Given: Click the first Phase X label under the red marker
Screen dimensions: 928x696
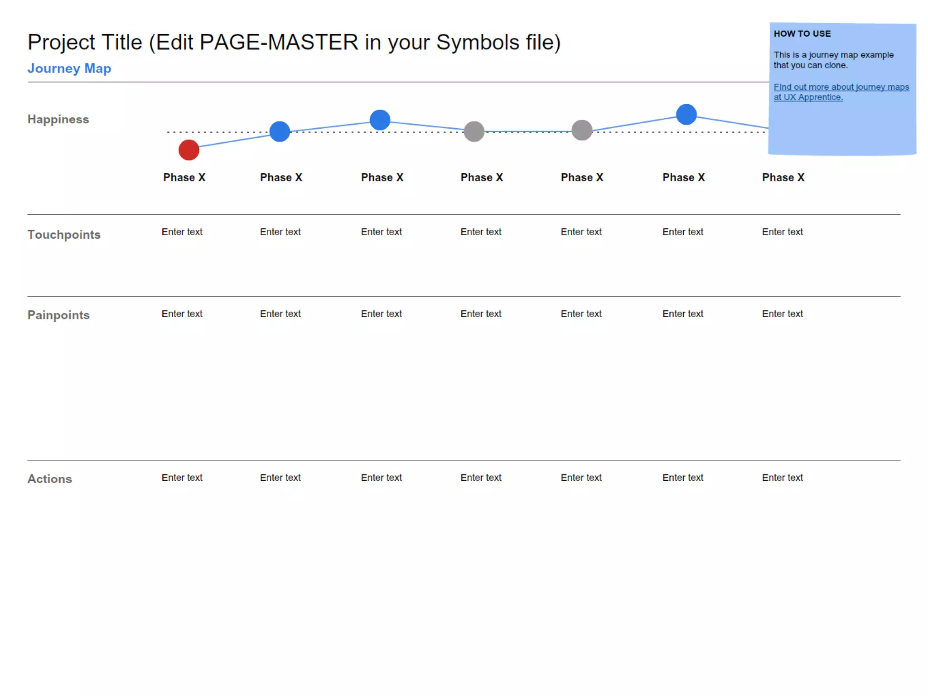Looking at the screenshot, I should click(184, 178).
